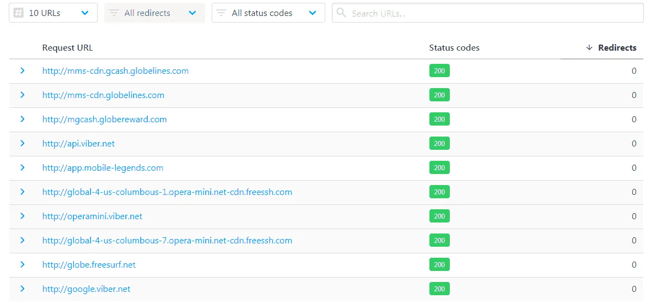
Task: Open the All status codes filter dropdown
Action: 268,13
